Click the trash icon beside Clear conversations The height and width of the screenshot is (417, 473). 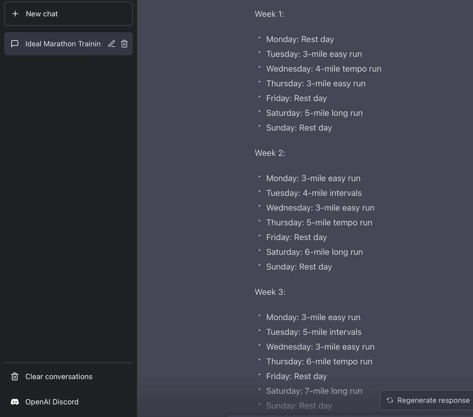tap(15, 376)
